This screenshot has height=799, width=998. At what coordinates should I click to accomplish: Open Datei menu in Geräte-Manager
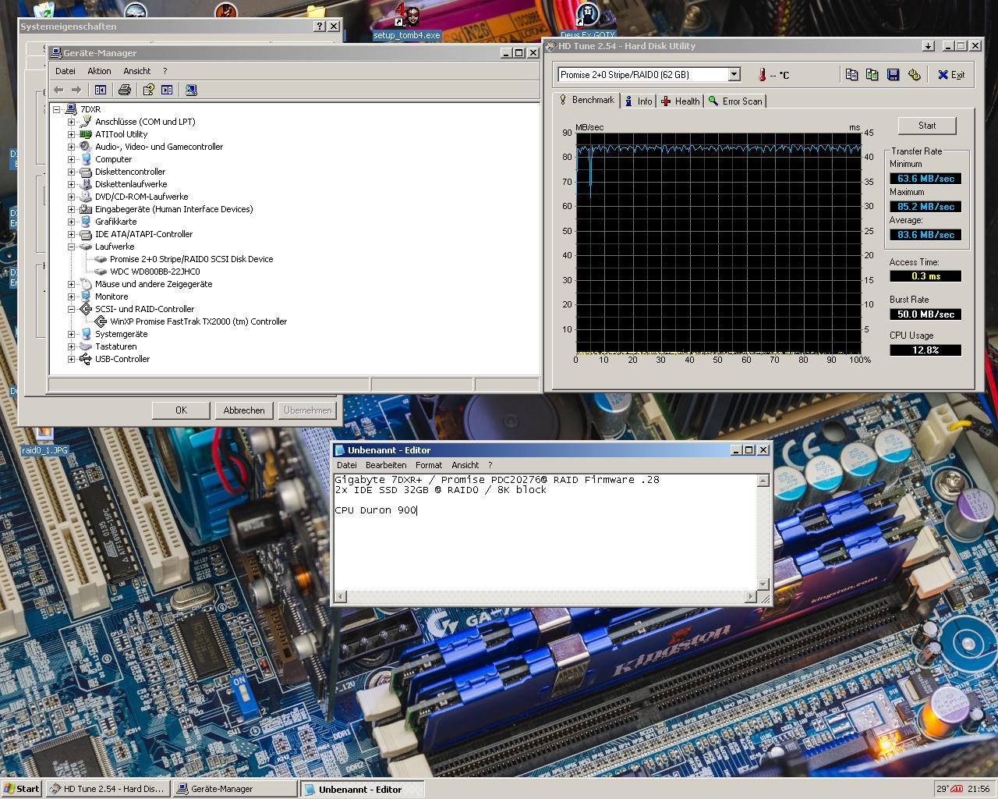(x=65, y=71)
